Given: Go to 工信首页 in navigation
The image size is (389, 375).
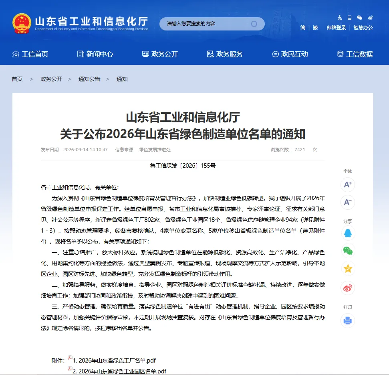Looking at the screenshot, I should point(30,54).
